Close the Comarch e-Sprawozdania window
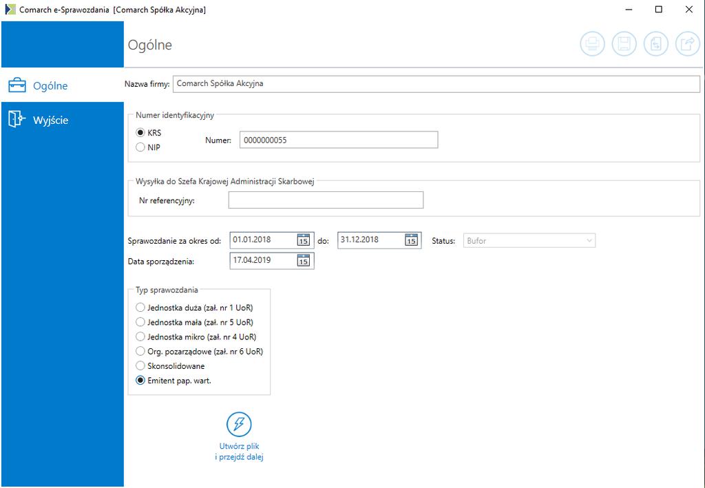Screen dimensions: 705x488 click(688, 10)
